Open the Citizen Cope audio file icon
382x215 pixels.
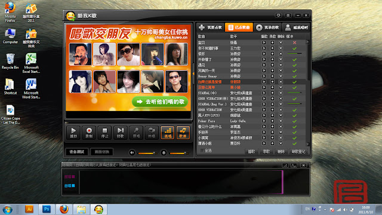click(10, 114)
